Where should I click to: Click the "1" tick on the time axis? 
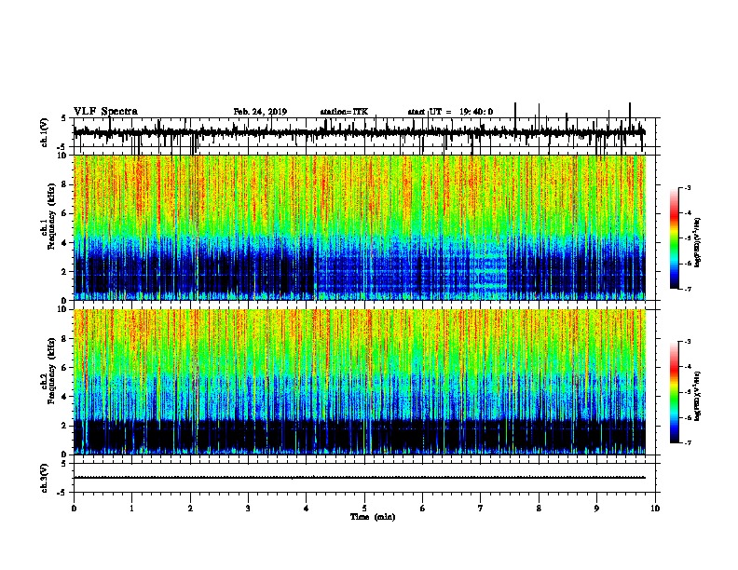[131, 509]
